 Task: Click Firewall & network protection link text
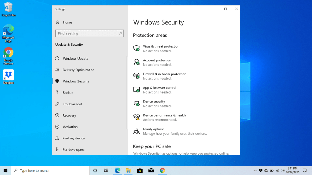(x=164, y=74)
